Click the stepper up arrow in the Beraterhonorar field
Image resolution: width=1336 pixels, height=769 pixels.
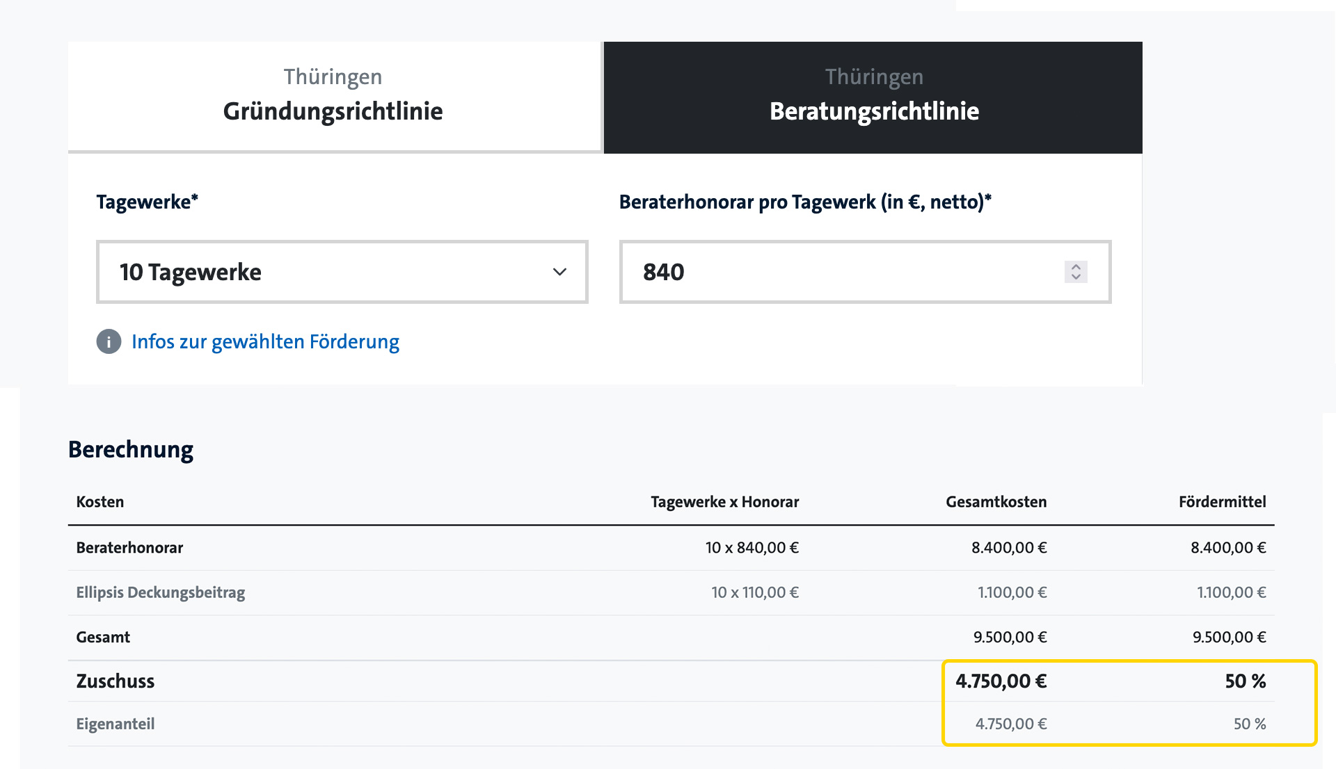[x=1075, y=267]
